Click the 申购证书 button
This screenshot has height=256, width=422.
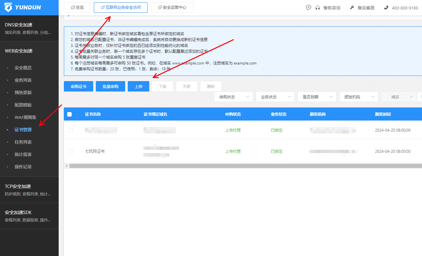coord(79,86)
